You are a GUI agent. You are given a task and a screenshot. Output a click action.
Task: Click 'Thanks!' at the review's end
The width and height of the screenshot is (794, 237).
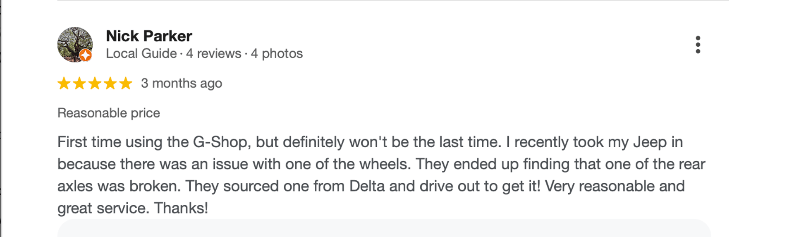tap(181, 208)
